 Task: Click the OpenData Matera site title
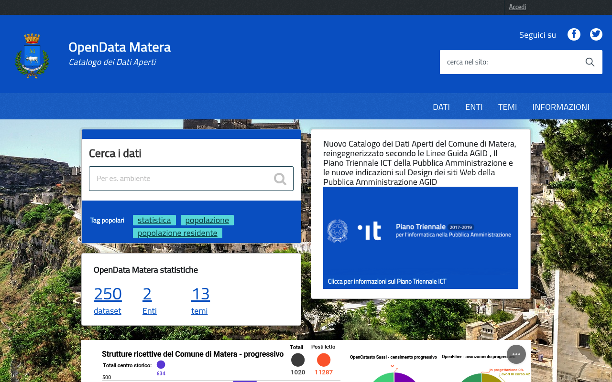coord(120,47)
